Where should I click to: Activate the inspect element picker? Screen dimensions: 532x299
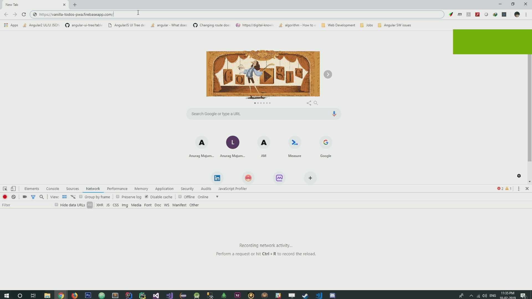point(5,189)
